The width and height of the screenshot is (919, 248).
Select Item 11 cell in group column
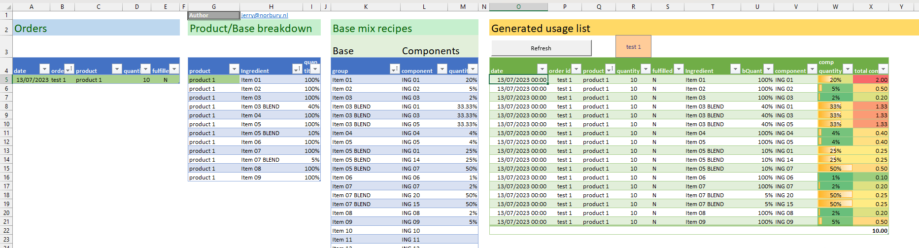tap(366, 239)
